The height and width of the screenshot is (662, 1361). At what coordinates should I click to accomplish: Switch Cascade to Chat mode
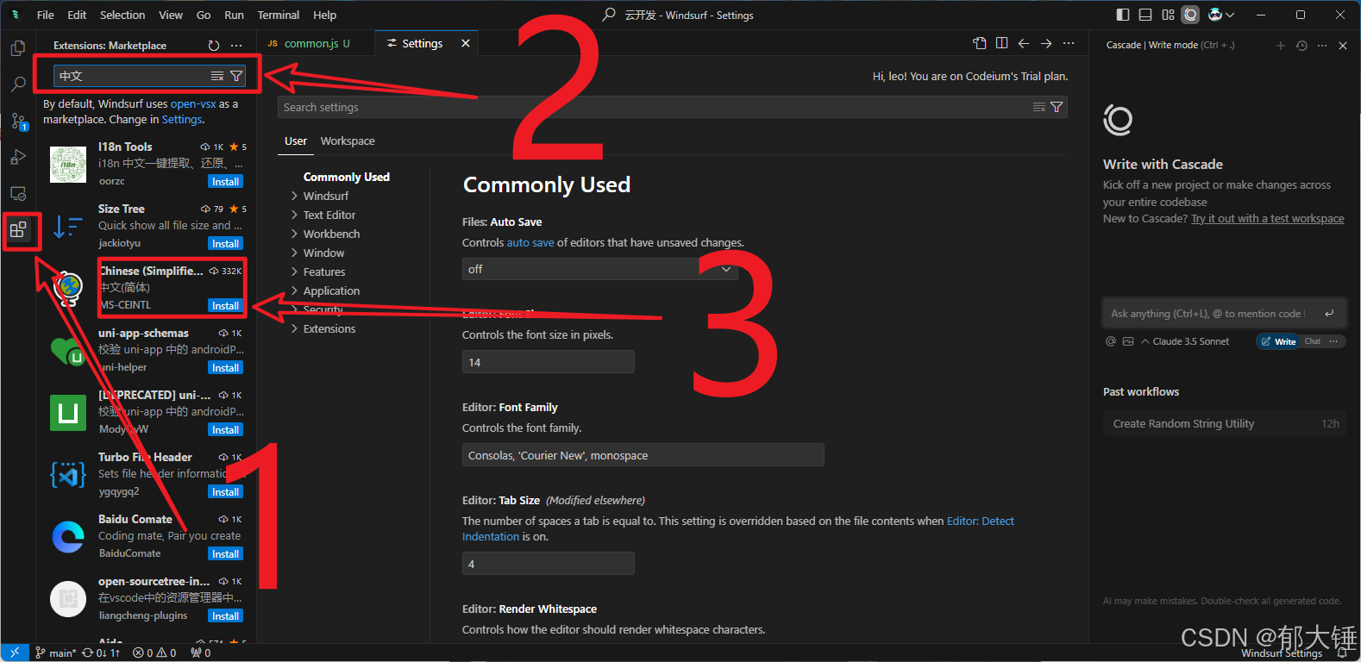pos(1312,341)
